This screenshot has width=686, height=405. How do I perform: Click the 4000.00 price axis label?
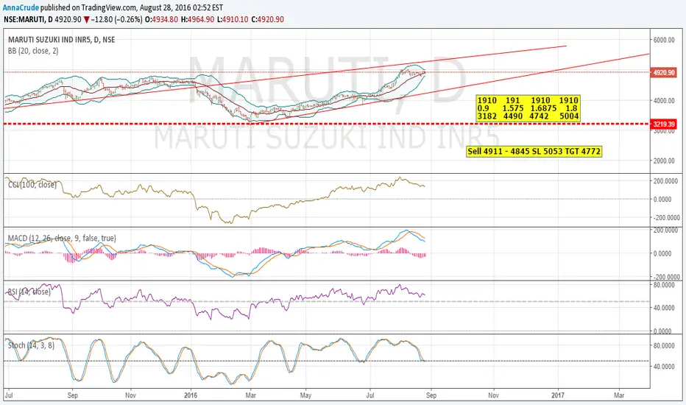click(x=664, y=100)
